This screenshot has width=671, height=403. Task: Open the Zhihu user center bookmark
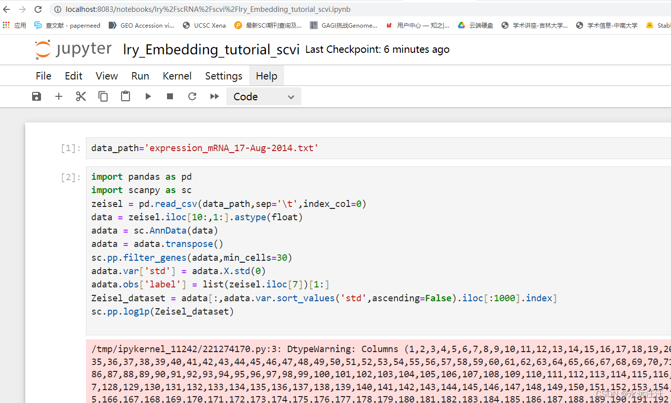(x=418, y=25)
